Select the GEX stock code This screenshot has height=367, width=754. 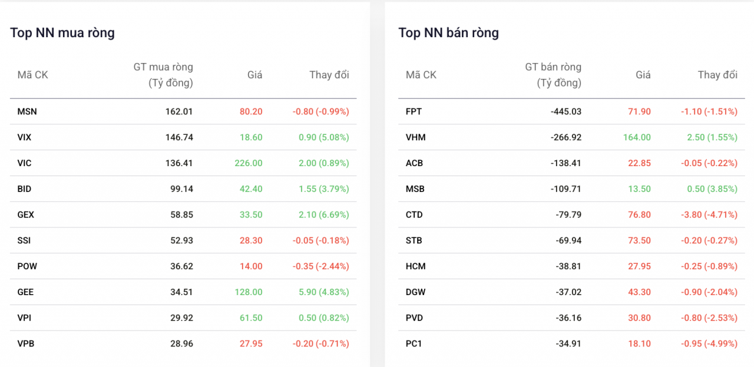[26, 215]
